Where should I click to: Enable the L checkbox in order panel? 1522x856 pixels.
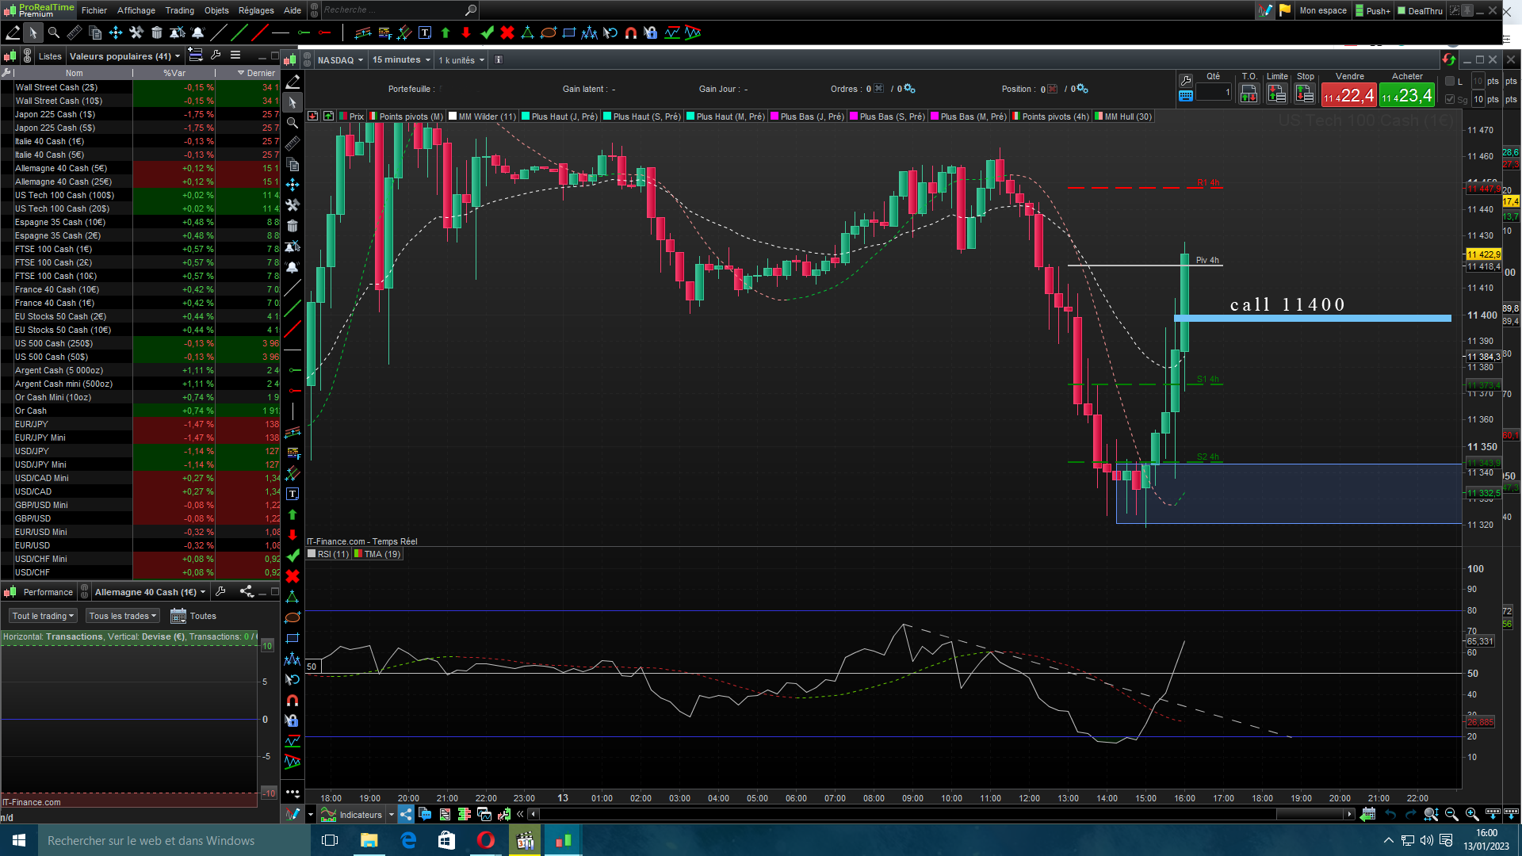[x=1450, y=82]
